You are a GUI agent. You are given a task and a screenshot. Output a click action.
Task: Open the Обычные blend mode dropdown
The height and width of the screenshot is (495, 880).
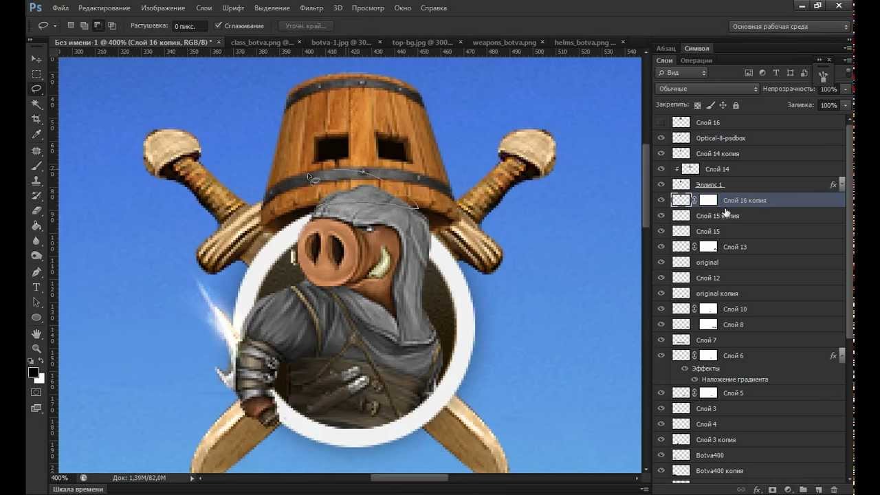pos(707,89)
